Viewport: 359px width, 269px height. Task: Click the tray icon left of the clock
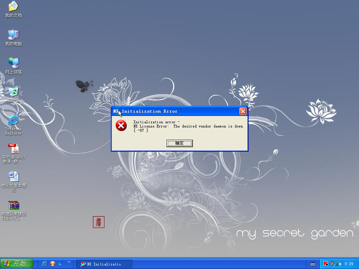click(339, 264)
